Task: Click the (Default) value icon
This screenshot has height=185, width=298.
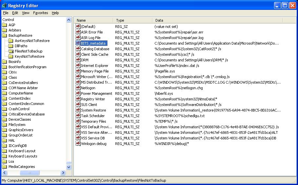Action: [x=78, y=26]
